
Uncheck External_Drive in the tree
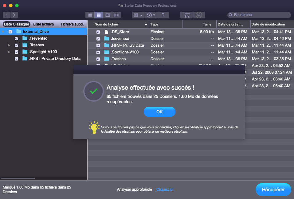(10, 32)
